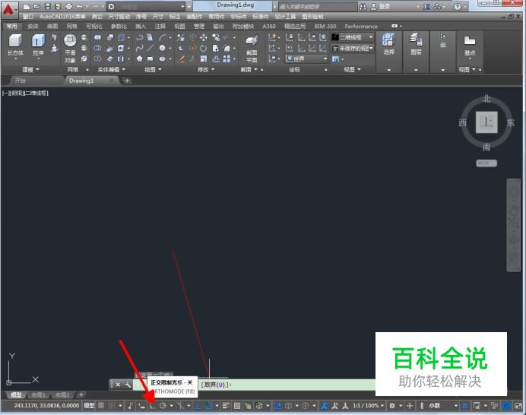
Task: Toggle ortho mode in status bar
Action: tap(152, 406)
